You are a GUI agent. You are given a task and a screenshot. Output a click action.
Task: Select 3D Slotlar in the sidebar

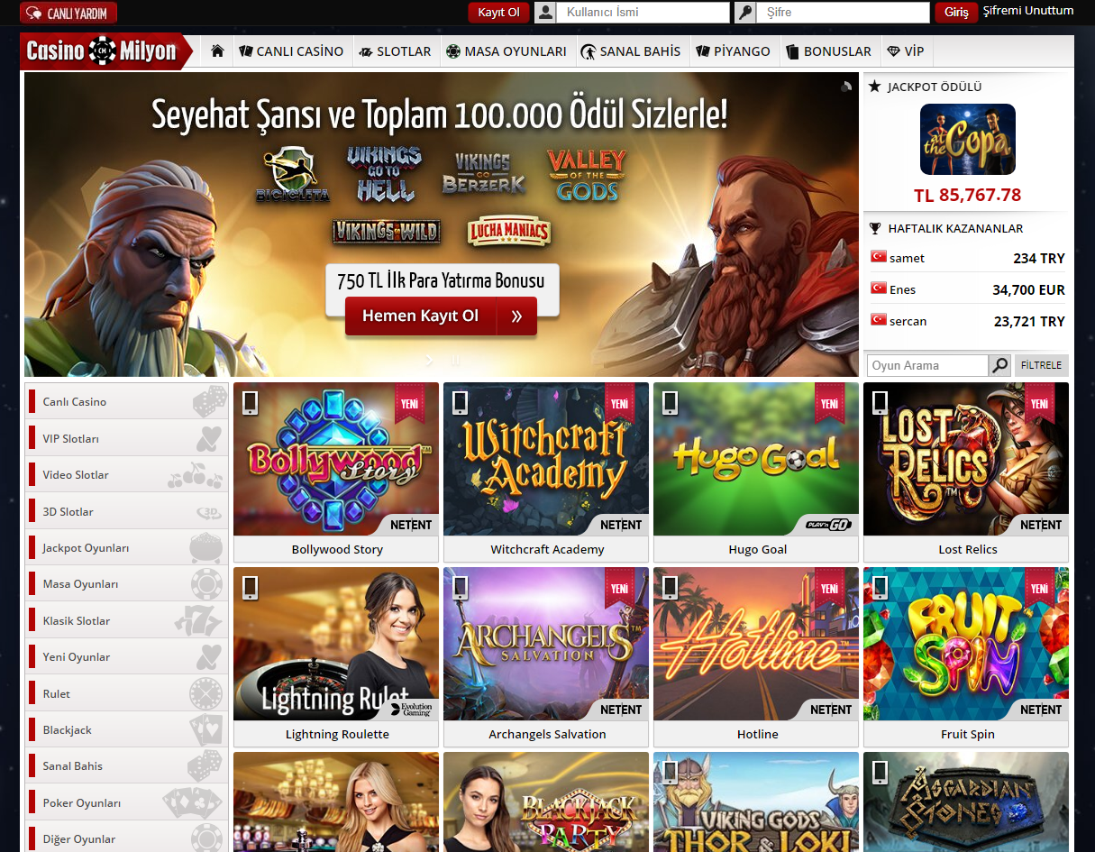point(126,511)
